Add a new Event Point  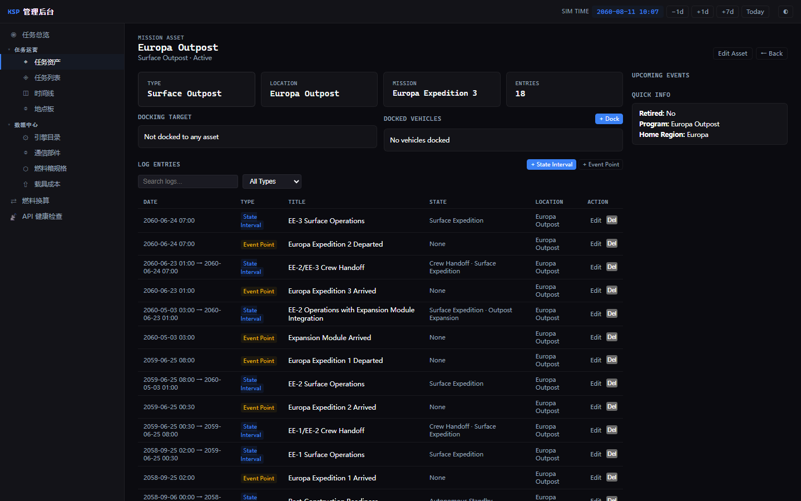click(x=601, y=164)
